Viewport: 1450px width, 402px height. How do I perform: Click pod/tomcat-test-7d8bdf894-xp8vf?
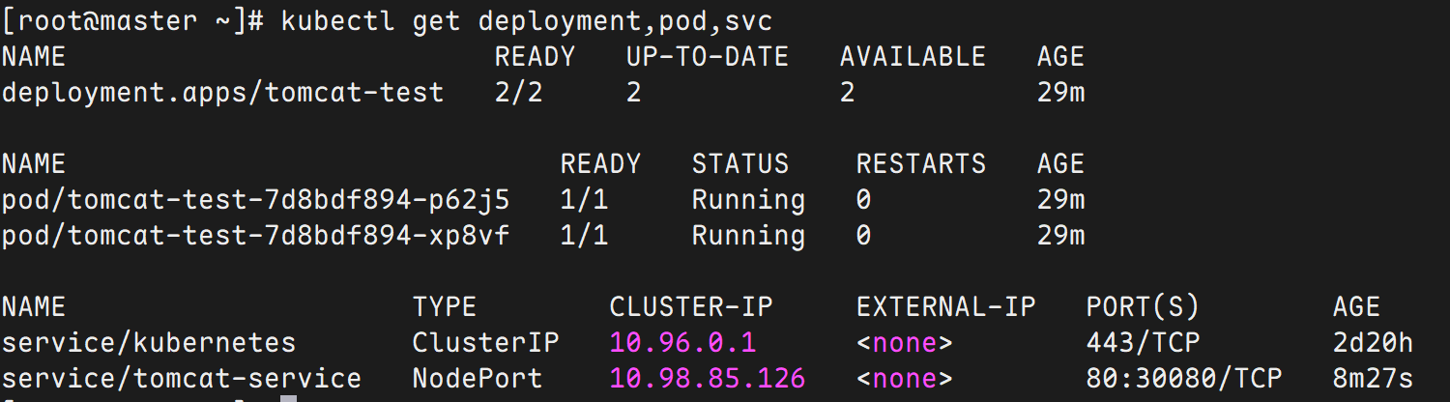[255, 236]
